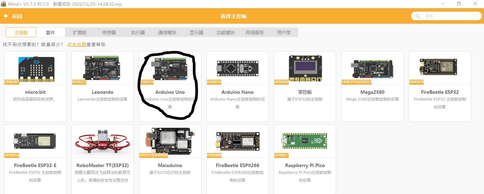Switch to the 网络服务 tab
Screen dimensions: 484x194
click(x=255, y=33)
